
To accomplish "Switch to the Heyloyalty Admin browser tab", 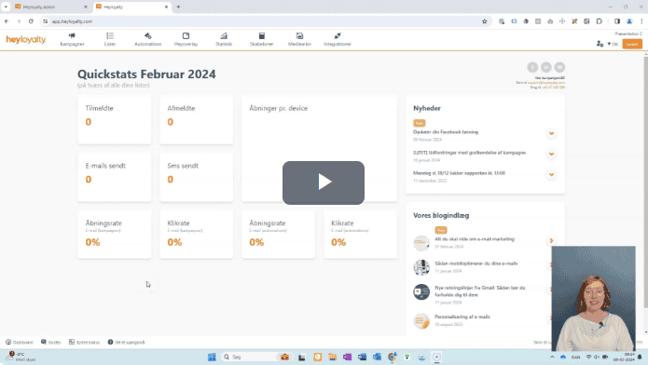I will (x=50, y=7).
